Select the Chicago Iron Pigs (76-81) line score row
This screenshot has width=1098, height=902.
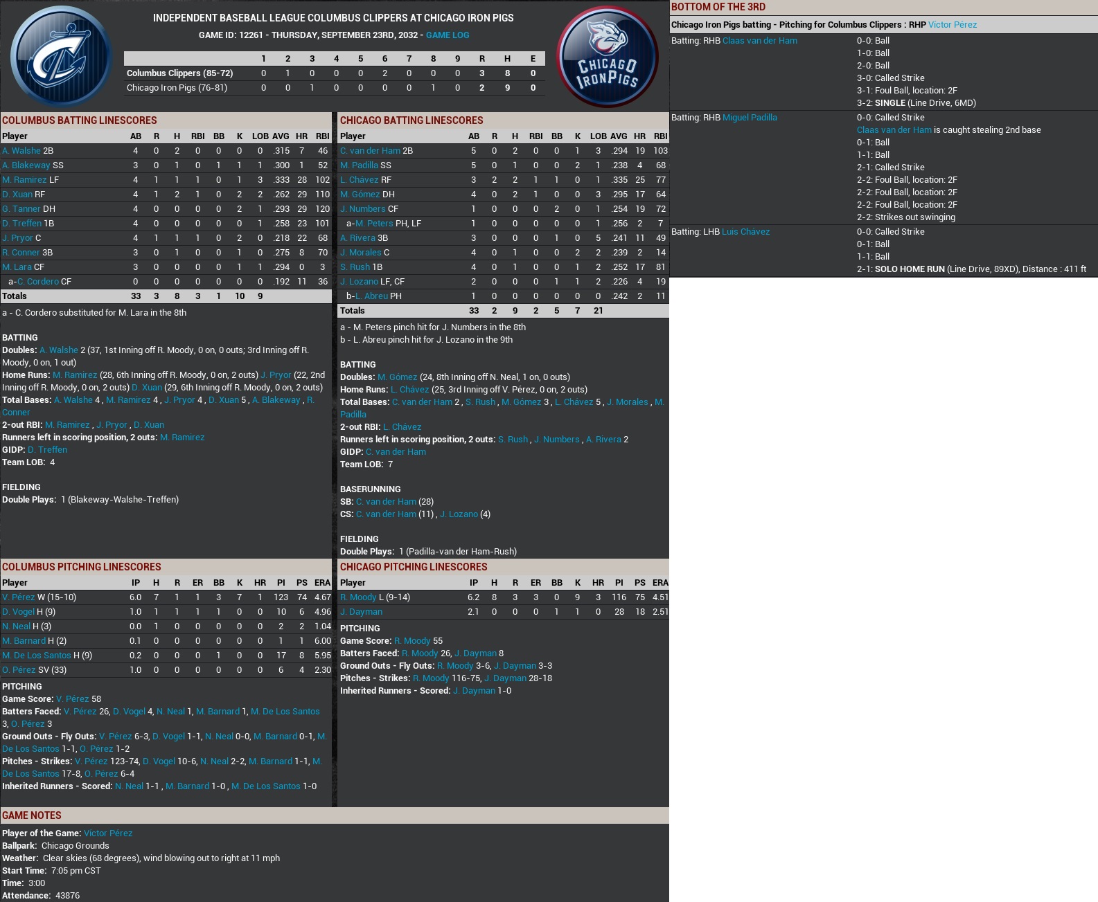[x=334, y=88]
